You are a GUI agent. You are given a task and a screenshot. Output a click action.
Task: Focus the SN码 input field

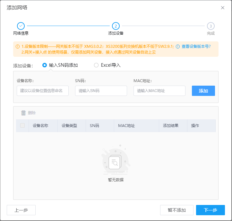click(101, 91)
